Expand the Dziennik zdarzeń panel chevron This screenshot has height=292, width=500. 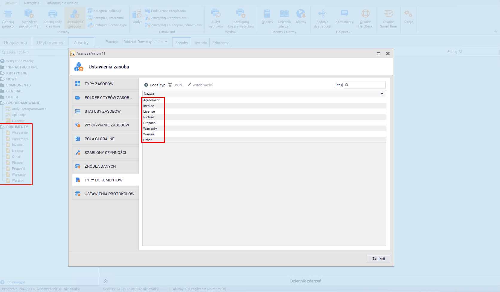pos(105,281)
